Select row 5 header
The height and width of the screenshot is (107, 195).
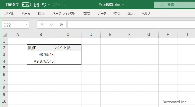[4, 68]
